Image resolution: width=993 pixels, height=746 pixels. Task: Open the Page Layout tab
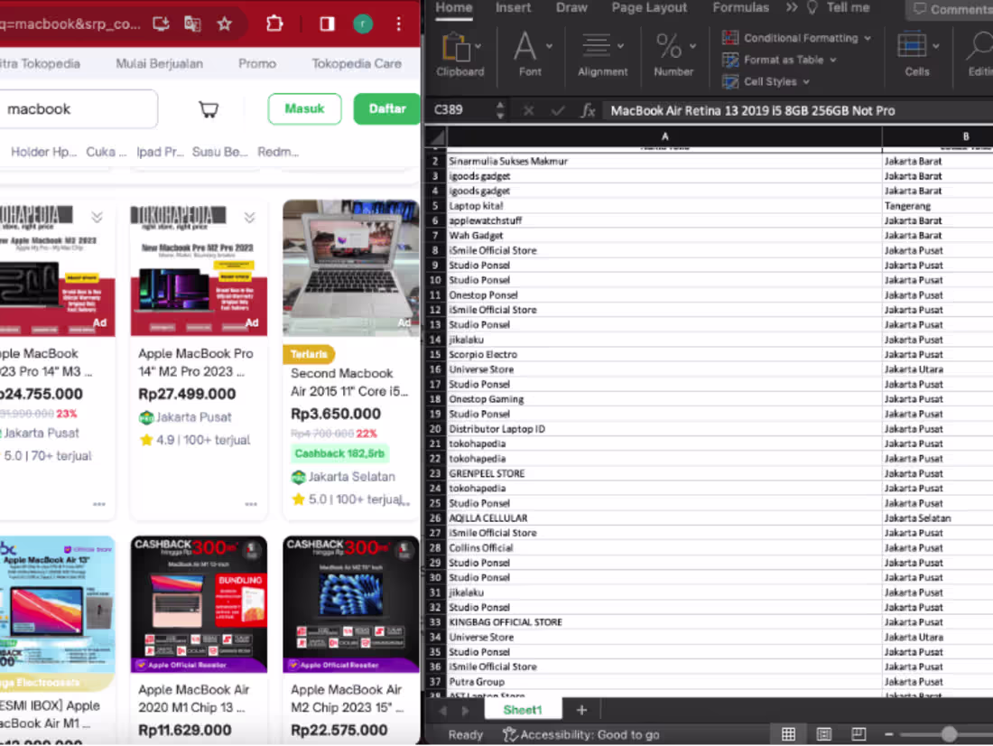(649, 8)
